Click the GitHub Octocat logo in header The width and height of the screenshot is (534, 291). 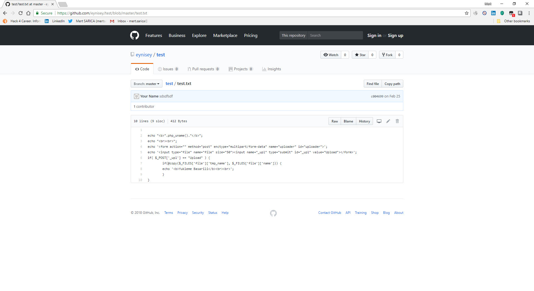pyautogui.click(x=135, y=35)
